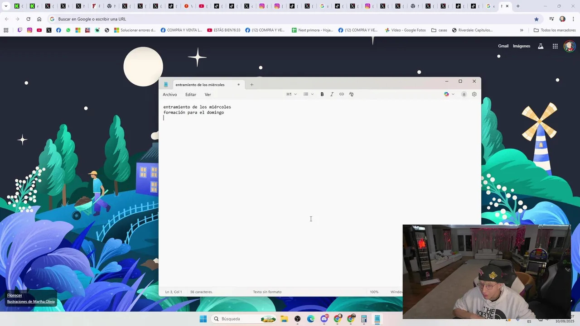The height and width of the screenshot is (326, 580).
Task: Clear formatting with Notepad toolbar icon
Action: (x=351, y=94)
